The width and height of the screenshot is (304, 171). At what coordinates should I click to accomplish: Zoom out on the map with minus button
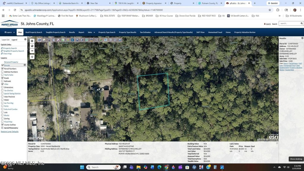pyautogui.click(x=32, y=51)
